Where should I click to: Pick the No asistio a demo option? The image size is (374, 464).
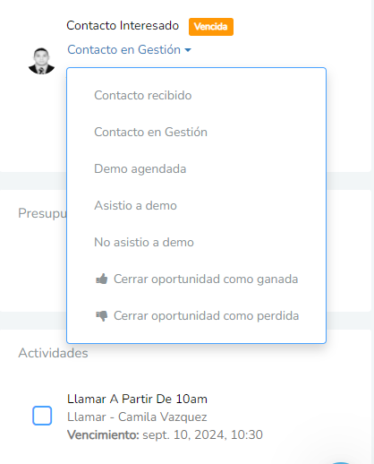pyautogui.click(x=196, y=242)
